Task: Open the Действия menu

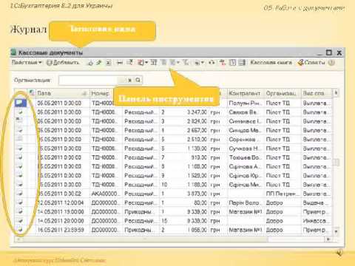Action: [x=27, y=63]
